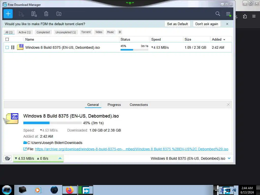Image resolution: width=260 pixels, height=195 pixels.
Task: Select the Windows 8 Build 8375 file name in list
Action: click(62, 47)
